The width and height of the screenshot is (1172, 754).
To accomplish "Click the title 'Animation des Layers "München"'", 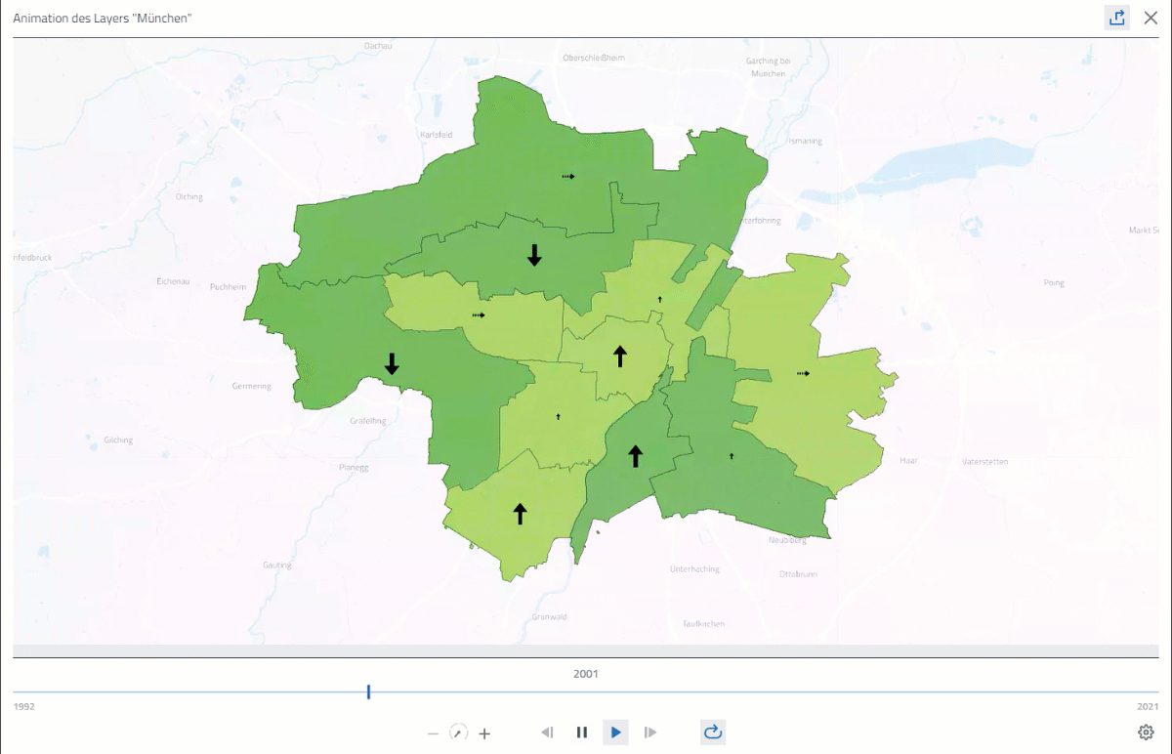I will (x=102, y=19).
